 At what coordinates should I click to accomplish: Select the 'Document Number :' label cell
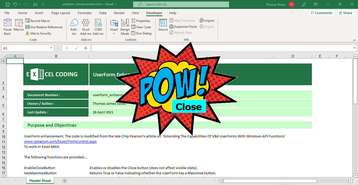coord(56,95)
